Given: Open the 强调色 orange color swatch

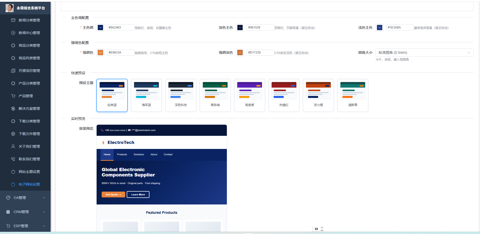Looking at the screenshot, I should (x=100, y=53).
